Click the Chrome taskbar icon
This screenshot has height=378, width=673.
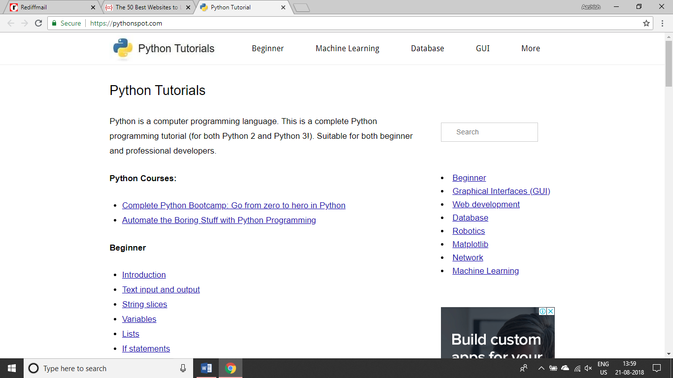230,368
